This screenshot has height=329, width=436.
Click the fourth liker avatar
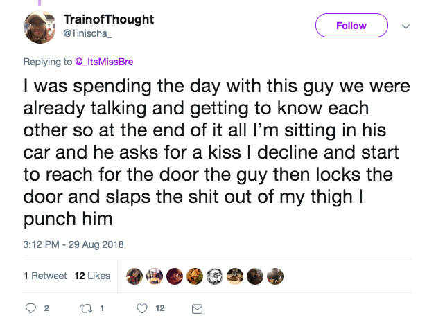[x=195, y=276]
